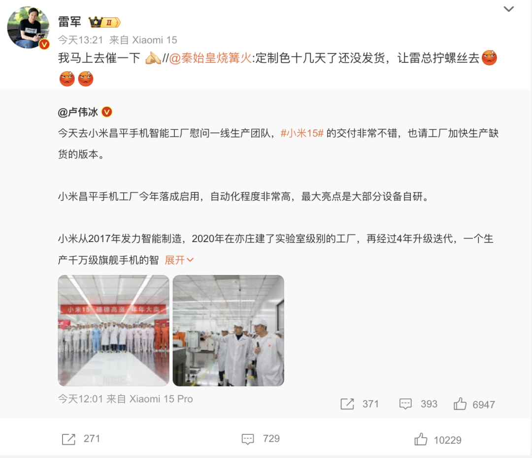The image size is (532, 458).
Task: Open @秦始皇烧篝火 mention link
Action: pos(210,58)
